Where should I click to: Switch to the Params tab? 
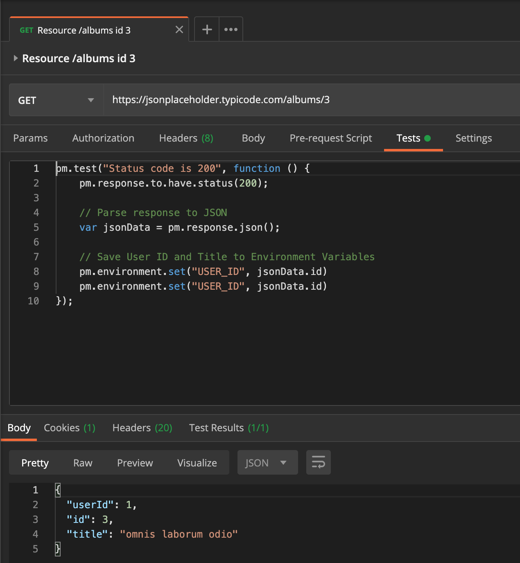click(30, 138)
